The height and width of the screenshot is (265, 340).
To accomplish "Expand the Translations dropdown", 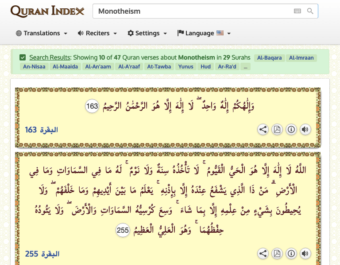I will [42, 33].
